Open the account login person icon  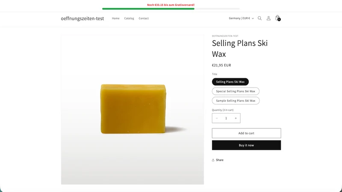pos(268,18)
